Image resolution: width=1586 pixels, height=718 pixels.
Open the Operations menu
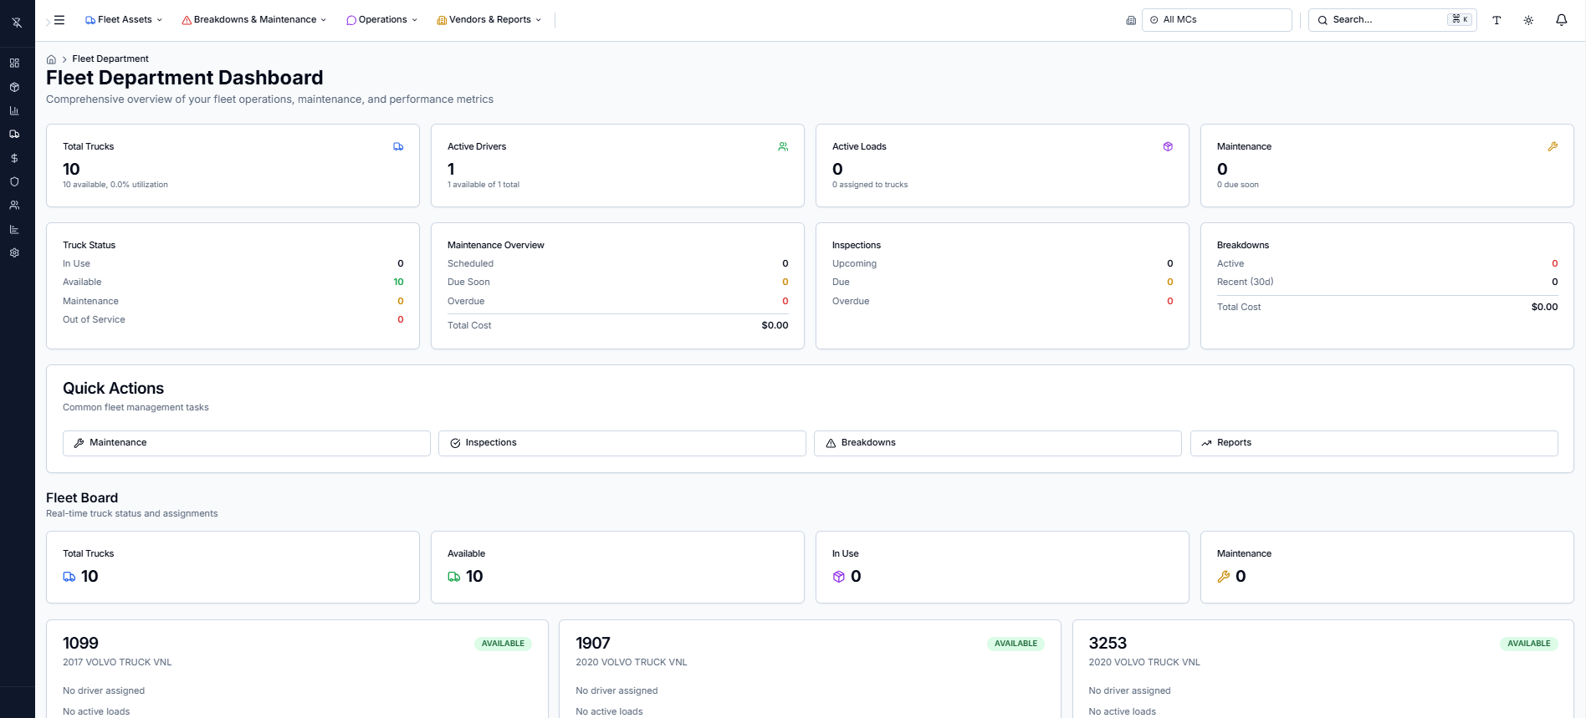coord(381,20)
